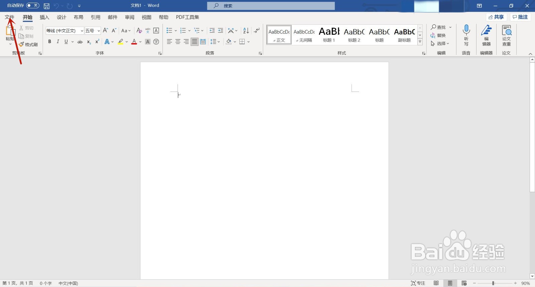Image resolution: width=535 pixels, height=287 pixels.
Task: Open the PDF工具集 tab
Action: tap(188, 17)
